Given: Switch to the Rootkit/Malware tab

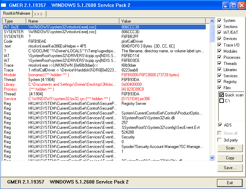Looking at the screenshot, I should [16, 13].
